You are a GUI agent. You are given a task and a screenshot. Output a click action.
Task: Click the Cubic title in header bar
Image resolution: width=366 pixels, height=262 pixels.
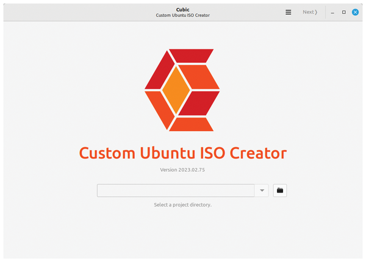183,10
